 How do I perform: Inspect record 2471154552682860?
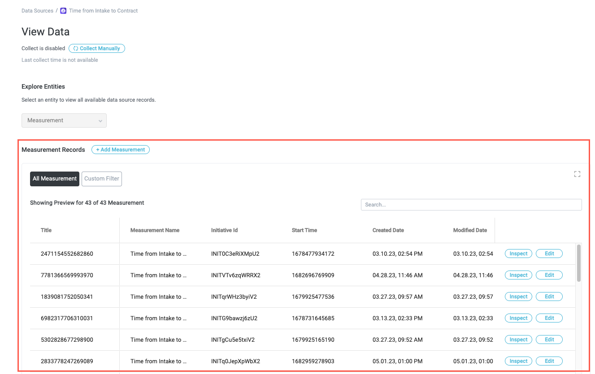click(518, 254)
